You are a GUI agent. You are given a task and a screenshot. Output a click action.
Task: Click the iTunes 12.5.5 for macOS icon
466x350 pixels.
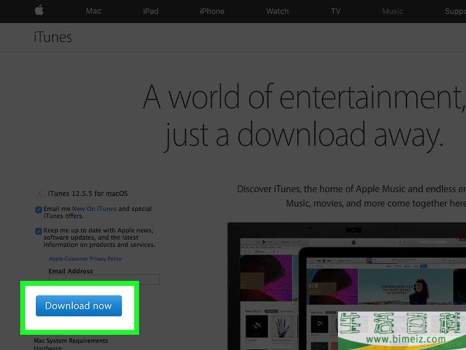point(39,194)
